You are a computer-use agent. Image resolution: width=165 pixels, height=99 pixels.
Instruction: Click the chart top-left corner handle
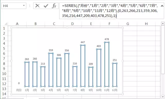click(11, 28)
